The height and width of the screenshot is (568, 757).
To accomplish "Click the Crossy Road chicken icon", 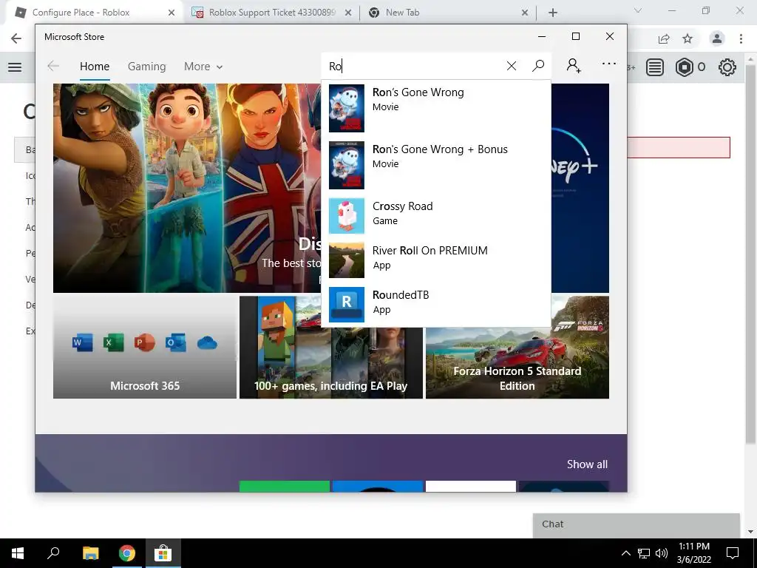I will (347, 216).
